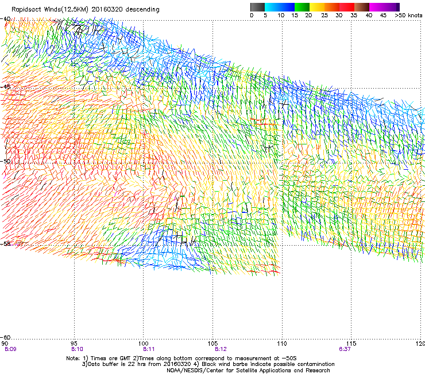The height and width of the screenshot is (374, 425).
Task: Click the longitude label 110
Action: tap(282, 344)
